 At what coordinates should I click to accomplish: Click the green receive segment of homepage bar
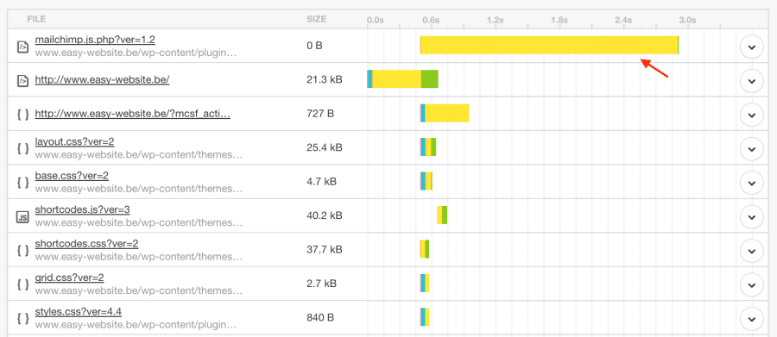430,79
